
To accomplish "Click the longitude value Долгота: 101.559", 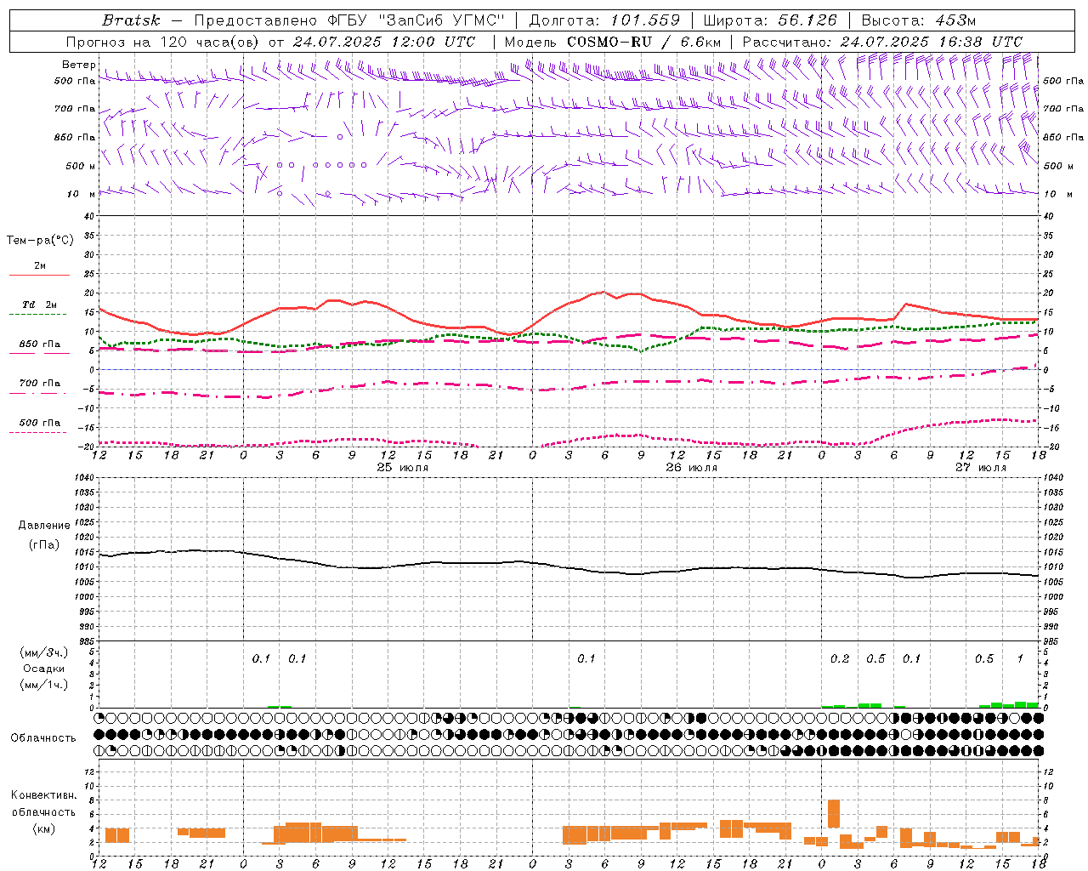I will click(605, 20).
